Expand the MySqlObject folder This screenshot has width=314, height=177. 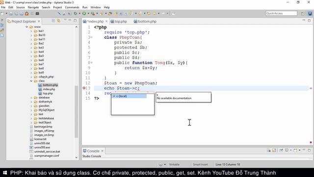click(x=31, y=110)
